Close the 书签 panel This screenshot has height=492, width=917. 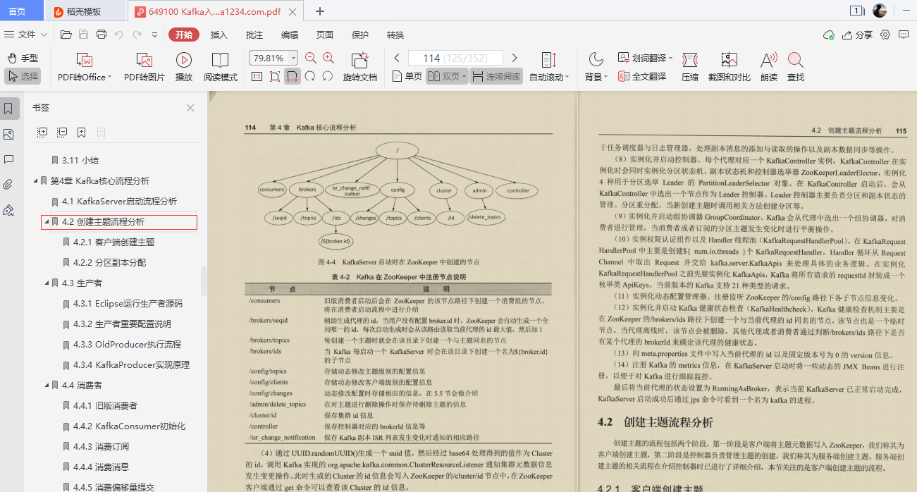pyautogui.click(x=190, y=108)
